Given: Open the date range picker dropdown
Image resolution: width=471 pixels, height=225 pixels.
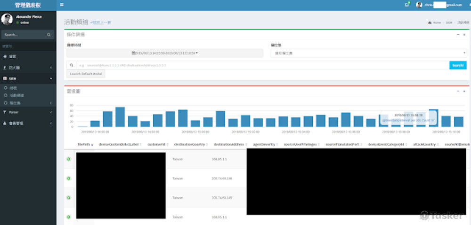Looking at the screenshot, I should tap(165, 53).
